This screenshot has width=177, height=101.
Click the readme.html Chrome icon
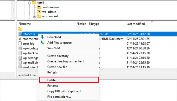pyautogui.click(x=20, y=39)
